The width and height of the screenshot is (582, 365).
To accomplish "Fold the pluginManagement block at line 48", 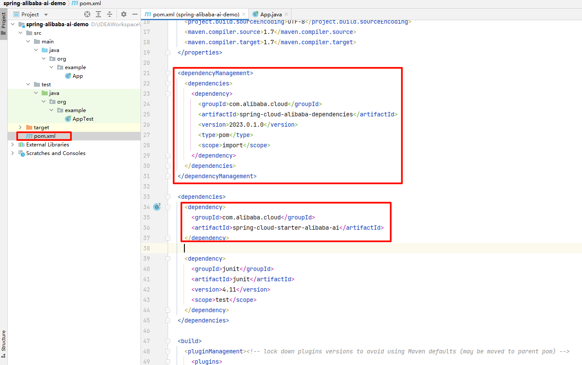I will tap(168, 351).
